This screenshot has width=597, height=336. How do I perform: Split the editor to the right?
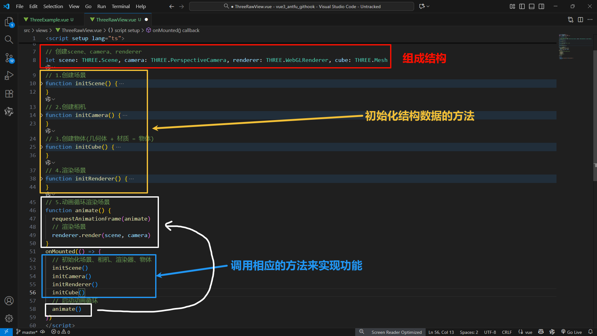[x=580, y=20]
